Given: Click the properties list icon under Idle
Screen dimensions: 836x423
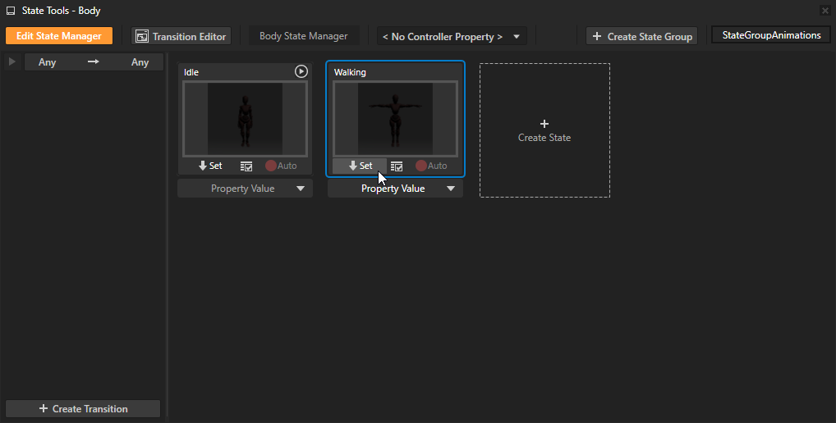Looking at the screenshot, I should (246, 166).
